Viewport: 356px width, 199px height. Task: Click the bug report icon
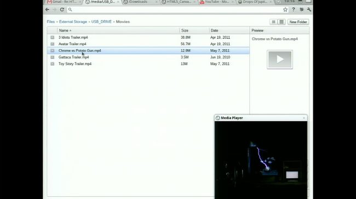point(302,9)
